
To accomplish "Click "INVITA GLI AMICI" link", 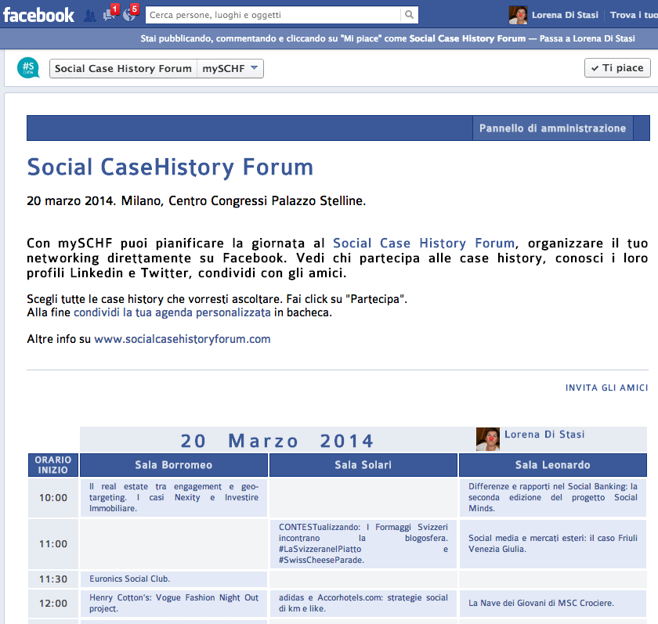I will (x=606, y=388).
